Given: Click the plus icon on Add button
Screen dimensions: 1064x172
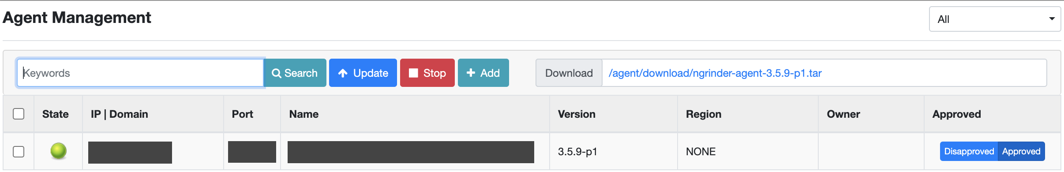Looking at the screenshot, I should click(471, 73).
